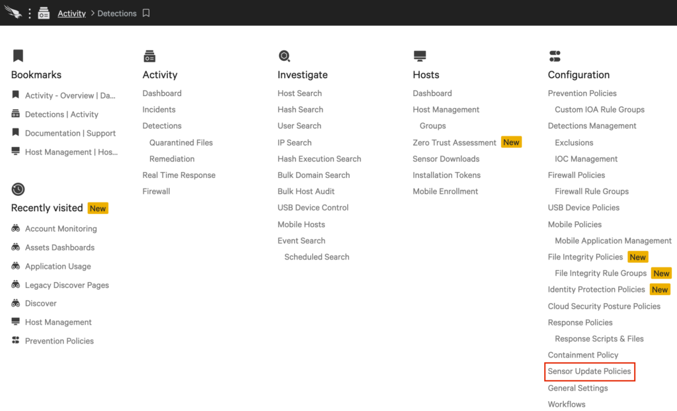The width and height of the screenshot is (677, 411).
Task: Open Real Time Response under Activity
Action: (179, 174)
